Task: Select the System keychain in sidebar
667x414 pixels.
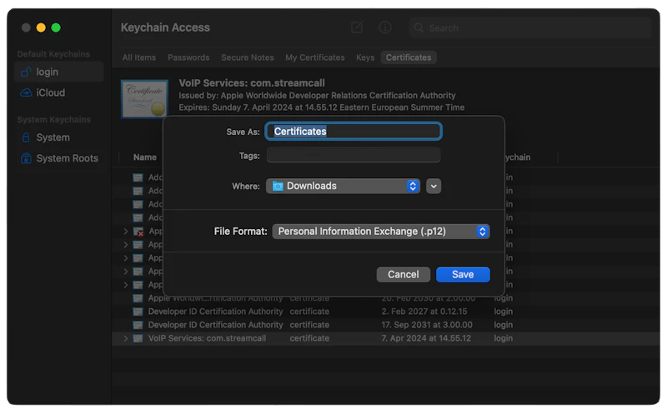Action: coord(59,137)
